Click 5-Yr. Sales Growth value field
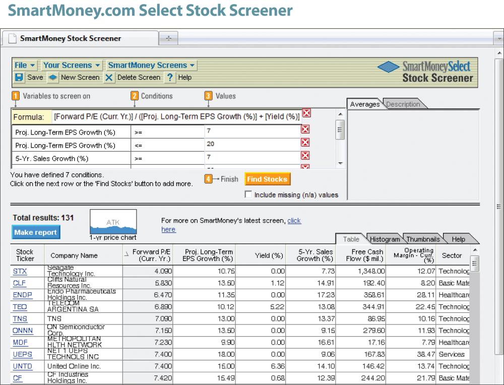This screenshot has width=504, height=385. [253, 157]
